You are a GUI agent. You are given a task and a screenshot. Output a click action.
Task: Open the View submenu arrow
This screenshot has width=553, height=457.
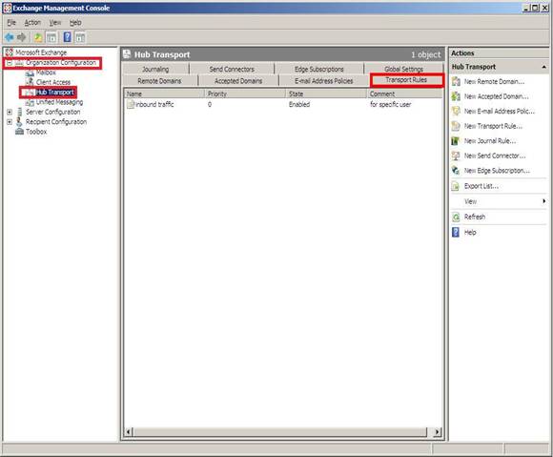point(544,201)
